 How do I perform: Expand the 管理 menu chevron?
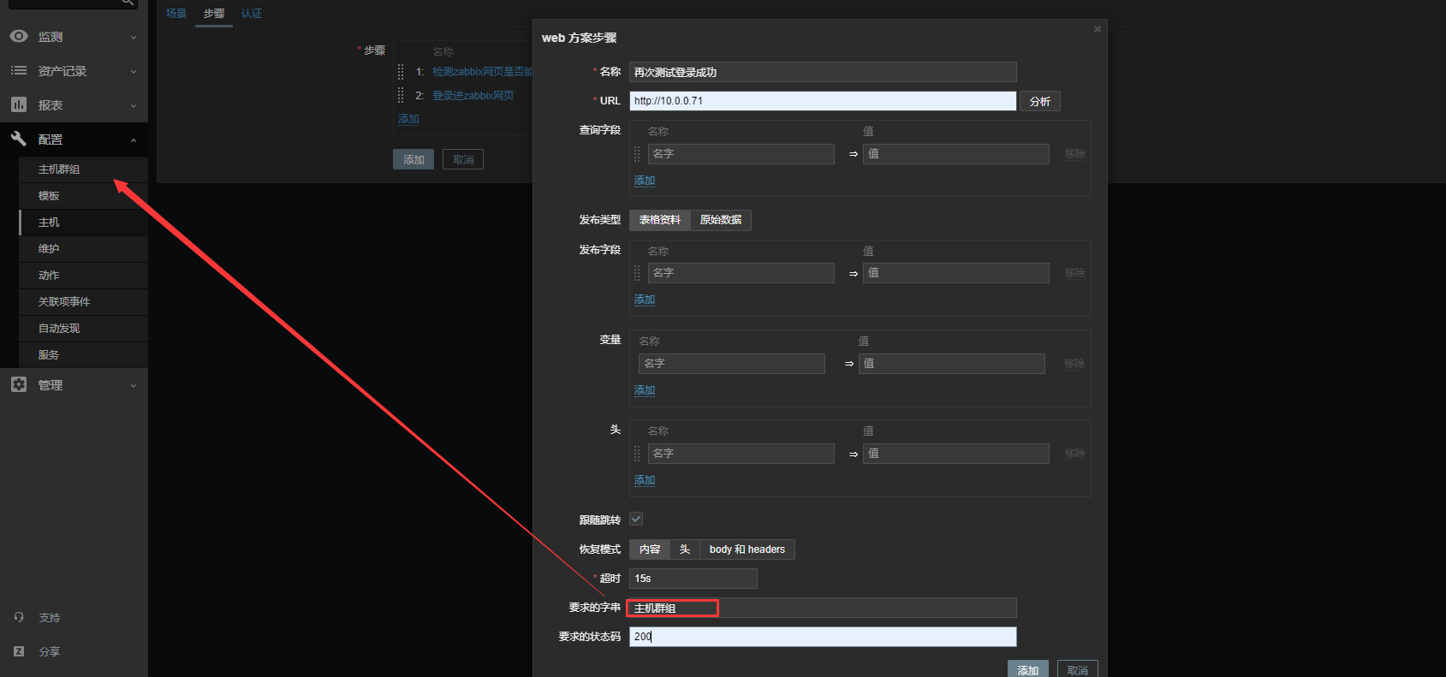(134, 386)
